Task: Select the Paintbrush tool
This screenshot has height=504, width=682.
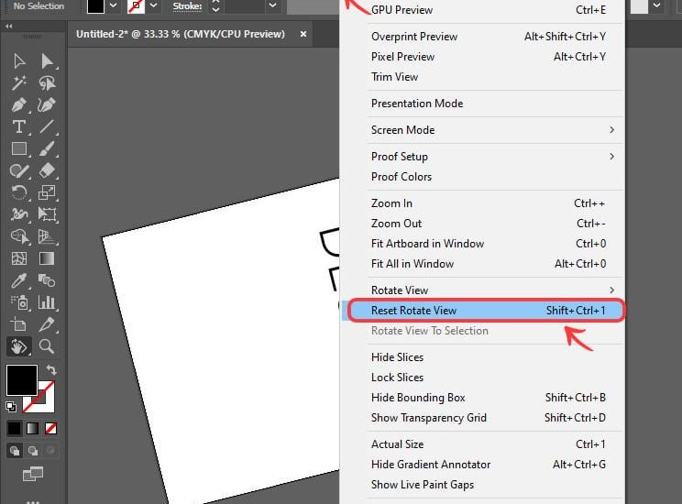Action: [x=47, y=148]
